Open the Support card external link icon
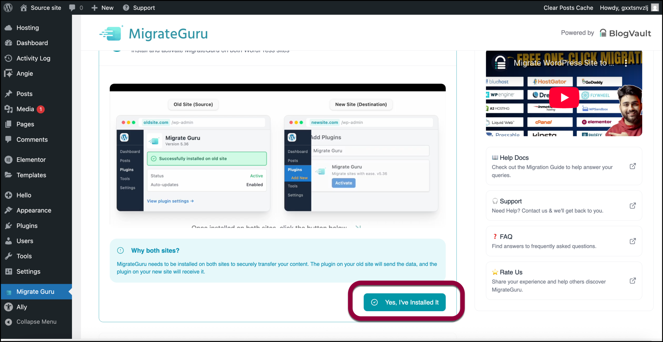The width and height of the screenshot is (663, 342). 632,206
